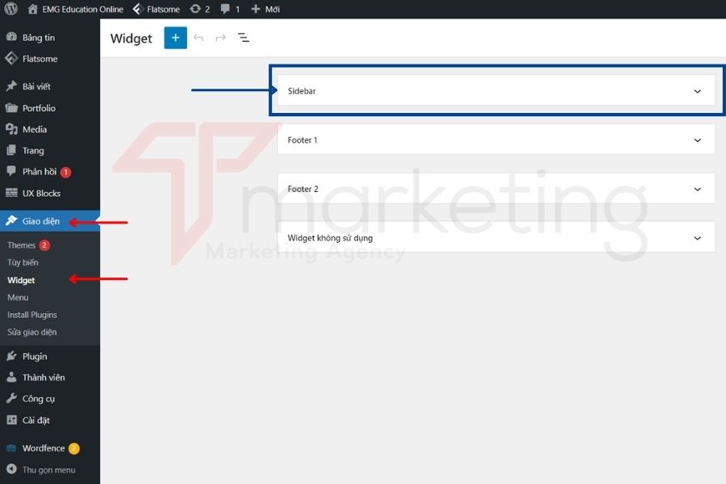Go to the Media menu
Viewport: 726px width, 484px height.
pyautogui.click(x=35, y=129)
